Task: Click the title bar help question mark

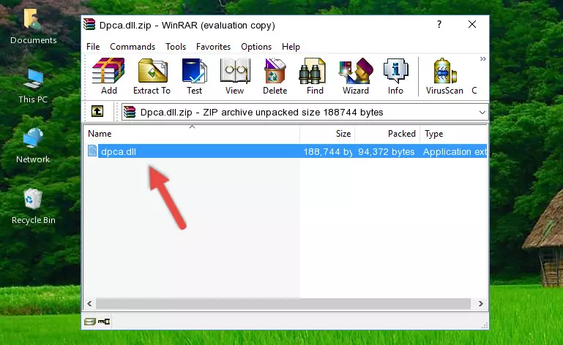Action: tap(439, 24)
